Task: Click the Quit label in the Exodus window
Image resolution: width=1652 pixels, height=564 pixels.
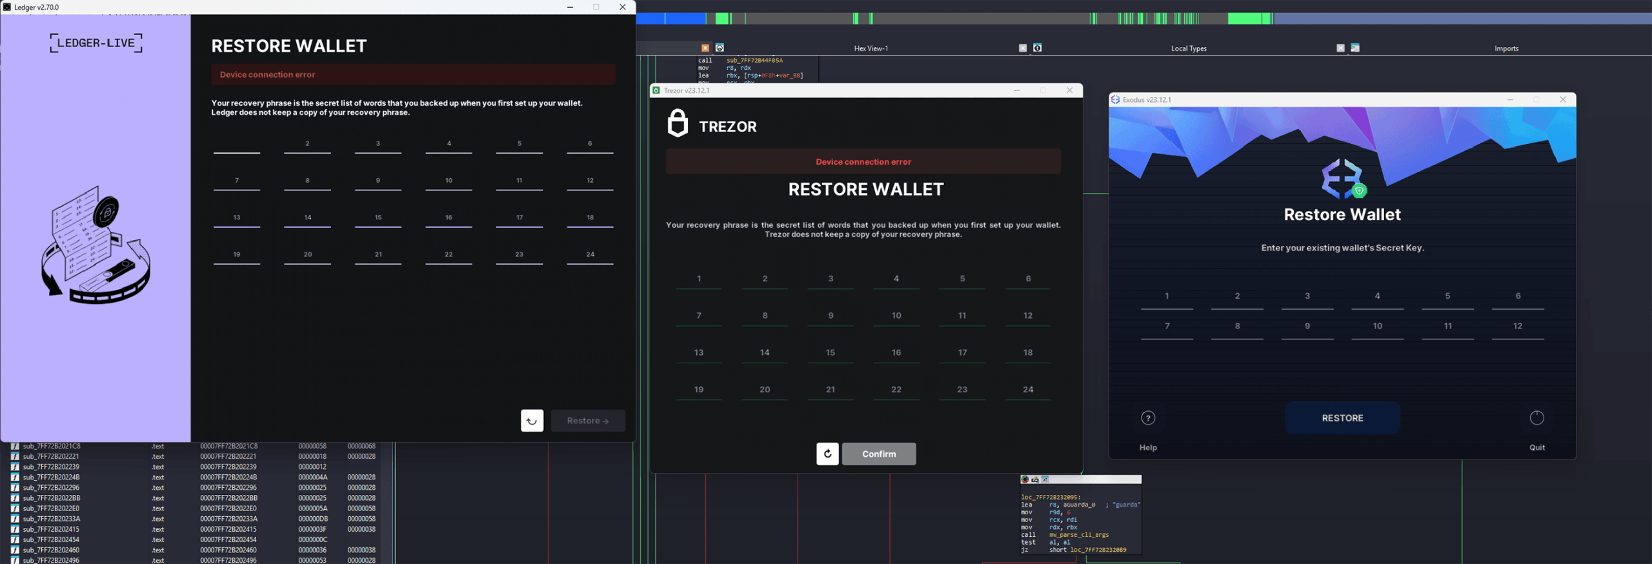Action: tap(1537, 447)
